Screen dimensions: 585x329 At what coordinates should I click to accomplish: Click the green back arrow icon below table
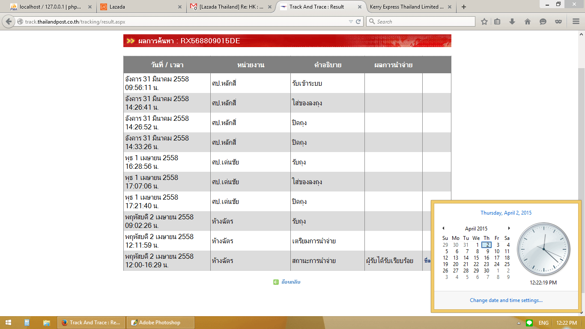[276, 282]
